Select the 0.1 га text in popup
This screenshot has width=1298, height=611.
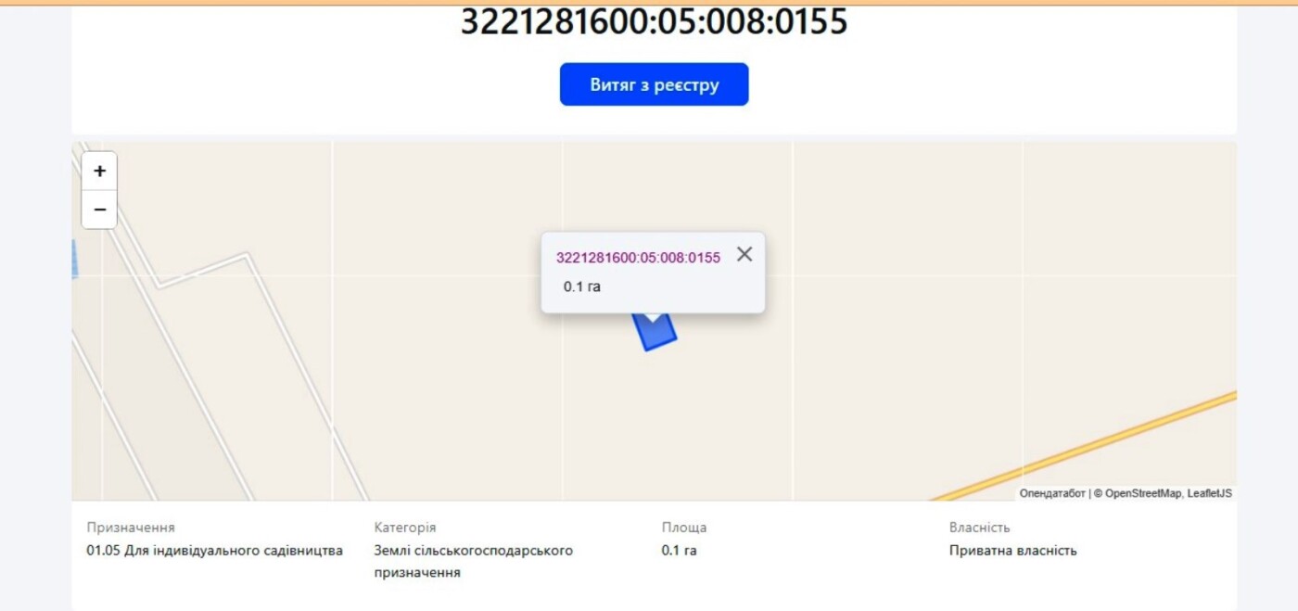click(582, 286)
